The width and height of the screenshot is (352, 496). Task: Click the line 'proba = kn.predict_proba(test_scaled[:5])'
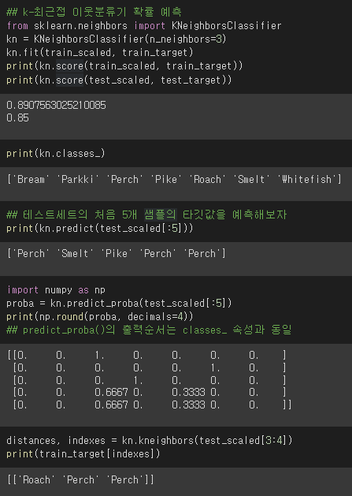pos(119,303)
